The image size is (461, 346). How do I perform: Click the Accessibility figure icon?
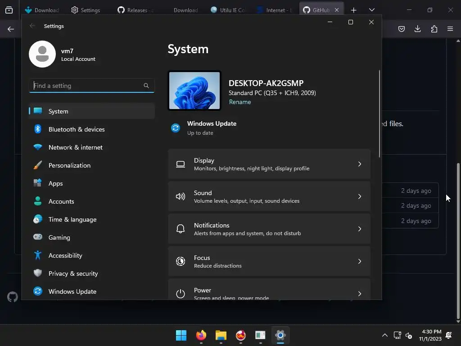point(38,255)
